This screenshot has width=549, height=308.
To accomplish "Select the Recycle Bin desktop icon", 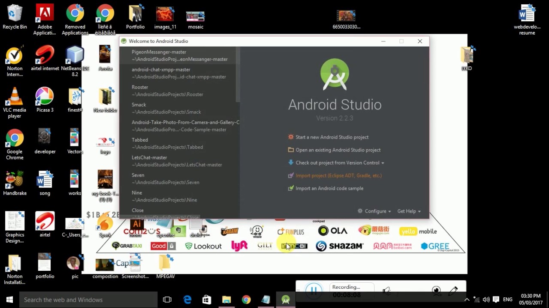I will (15, 17).
